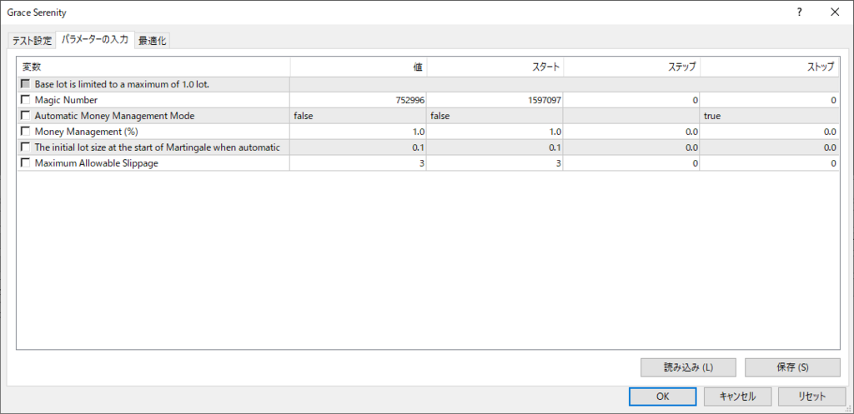Click the Automatic Money Management stop value true
Image resolution: width=854 pixels, height=414 pixels.
tap(769, 116)
